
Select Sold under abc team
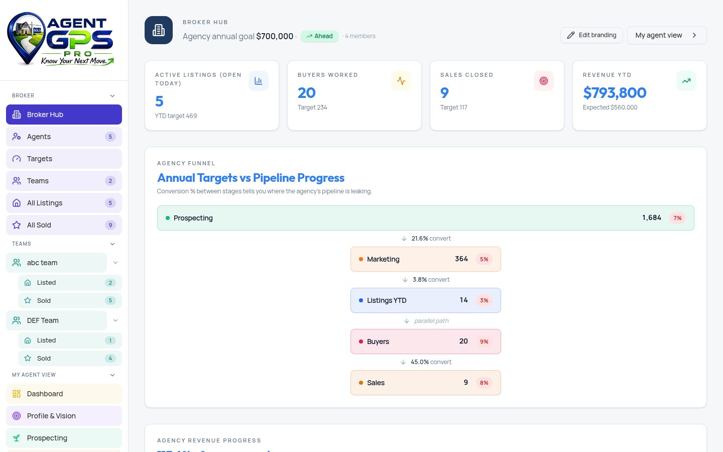point(70,301)
